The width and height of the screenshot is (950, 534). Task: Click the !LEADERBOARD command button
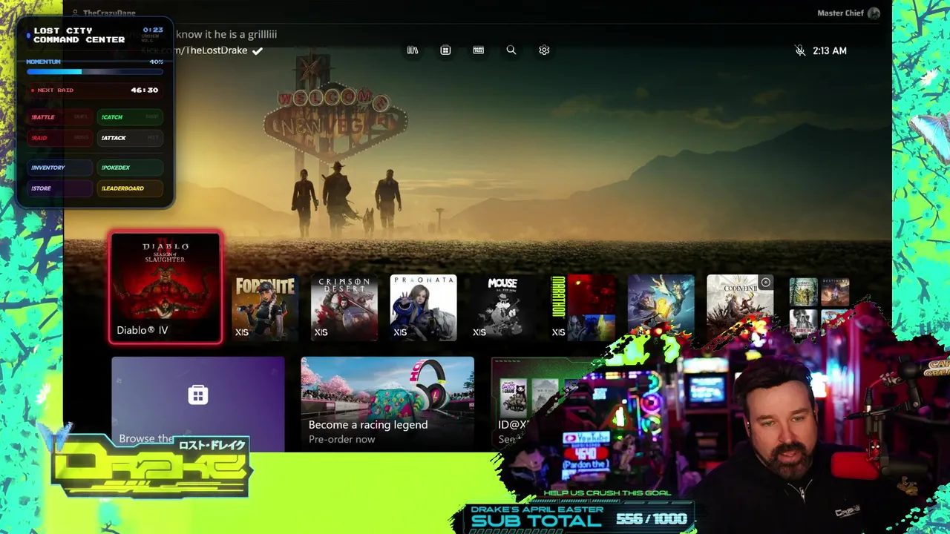pos(131,188)
